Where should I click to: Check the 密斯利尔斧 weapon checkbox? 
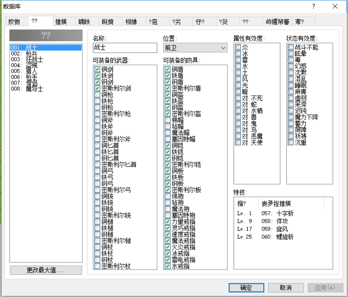tap(97, 139)
